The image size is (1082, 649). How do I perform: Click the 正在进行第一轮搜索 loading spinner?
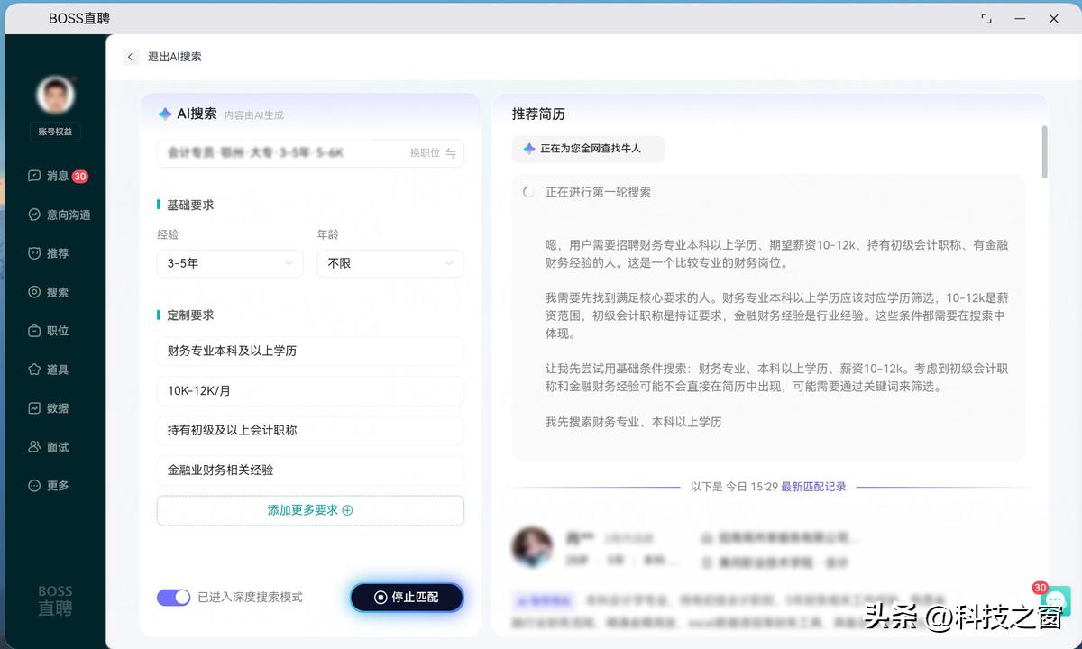coord(528,192)
